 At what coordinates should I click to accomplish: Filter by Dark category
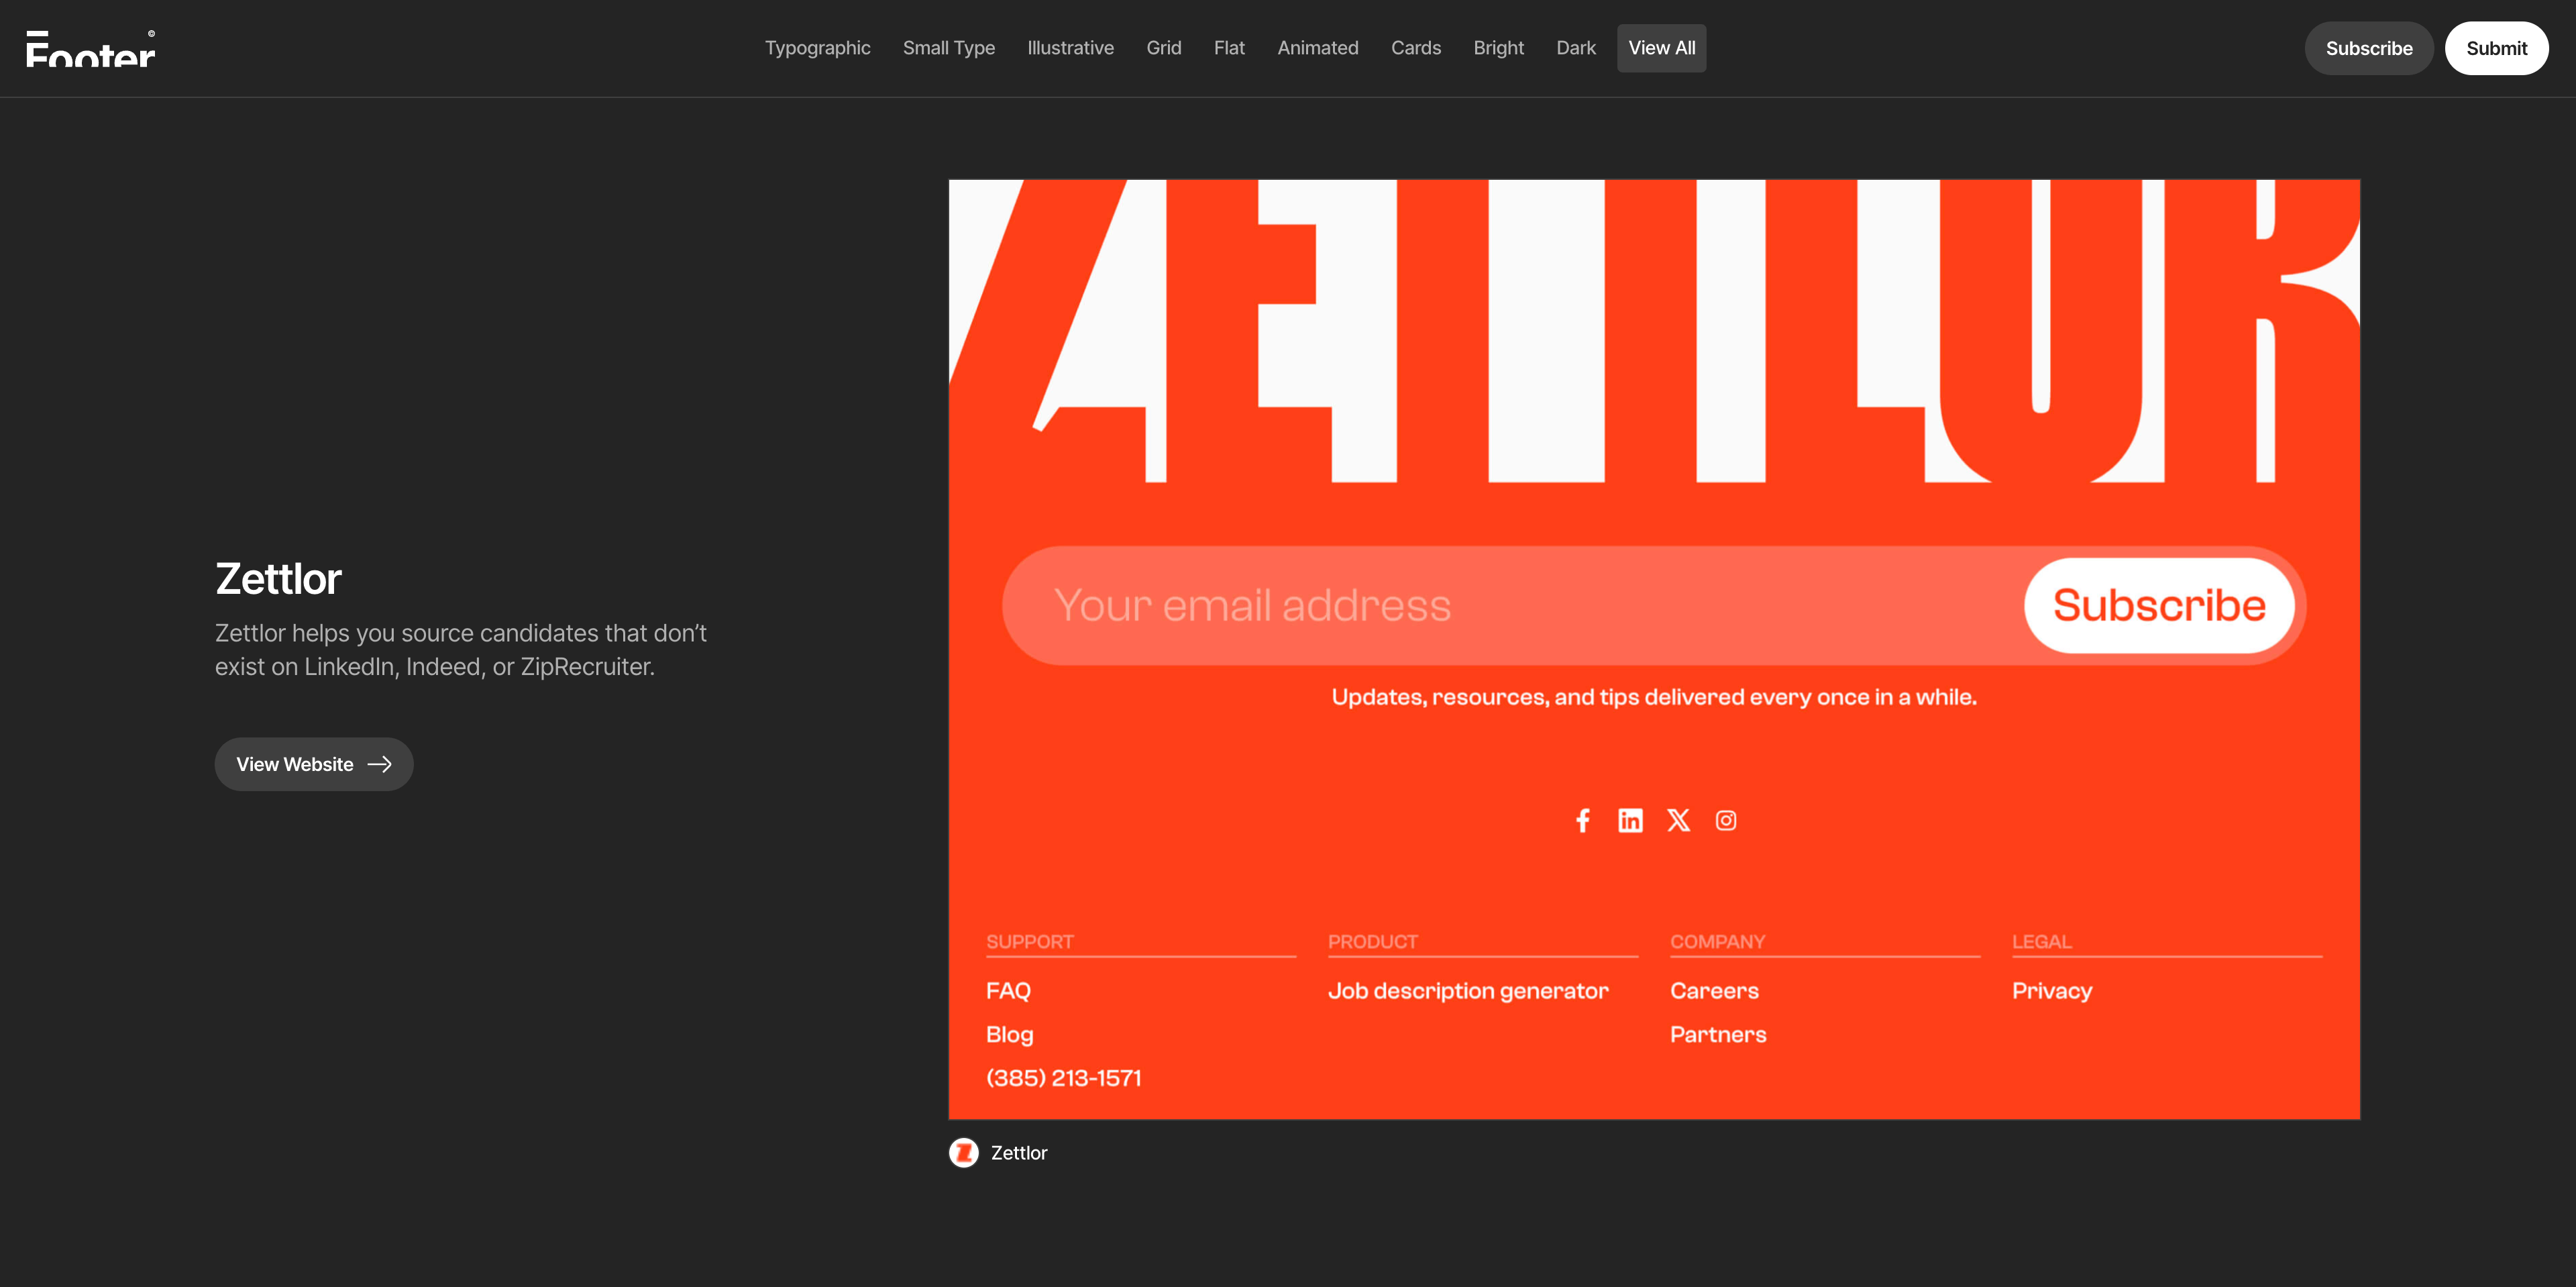1575,48
